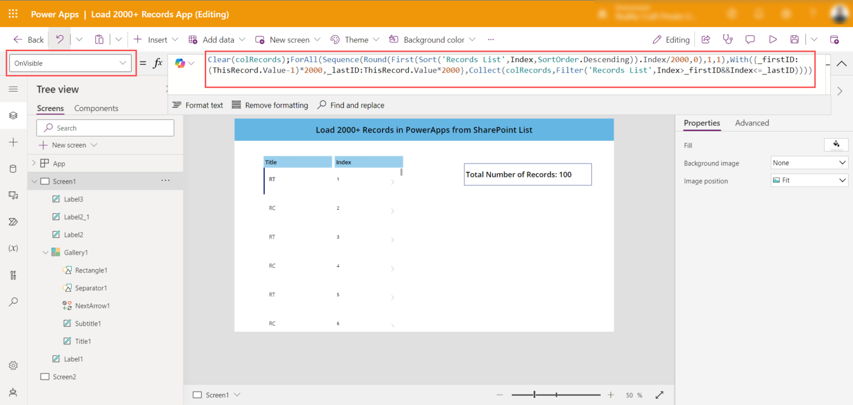Save the app using the save icon
This screenshot has width=853, height=405.
pos(795,39)
